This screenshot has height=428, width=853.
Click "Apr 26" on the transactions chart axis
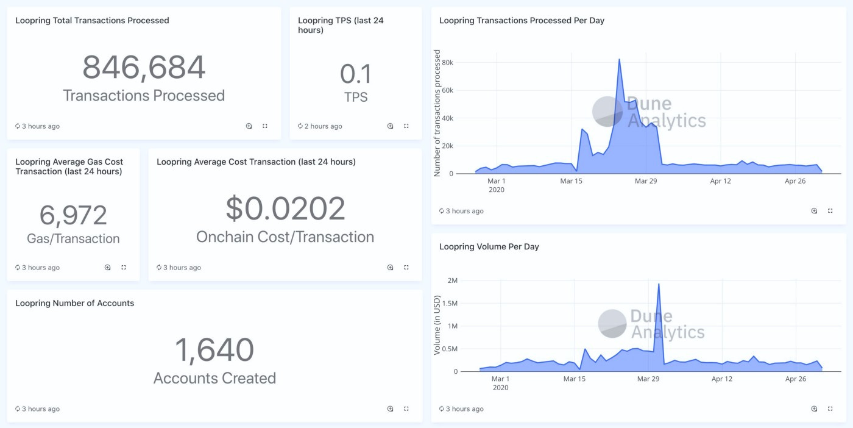(796, 181)
